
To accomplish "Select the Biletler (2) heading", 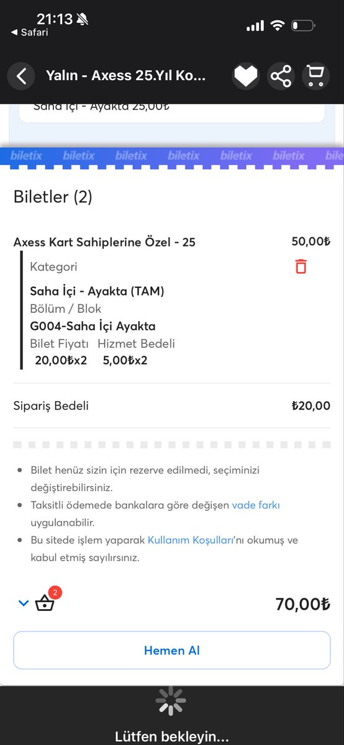I will tap(53, 197).
